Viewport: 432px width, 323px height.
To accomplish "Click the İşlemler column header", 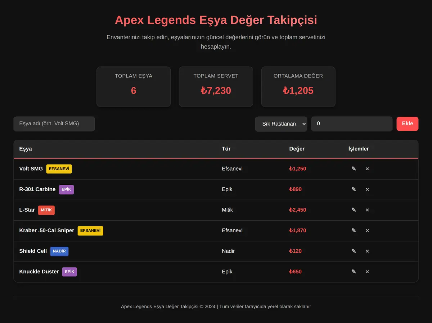I will 359,149.
